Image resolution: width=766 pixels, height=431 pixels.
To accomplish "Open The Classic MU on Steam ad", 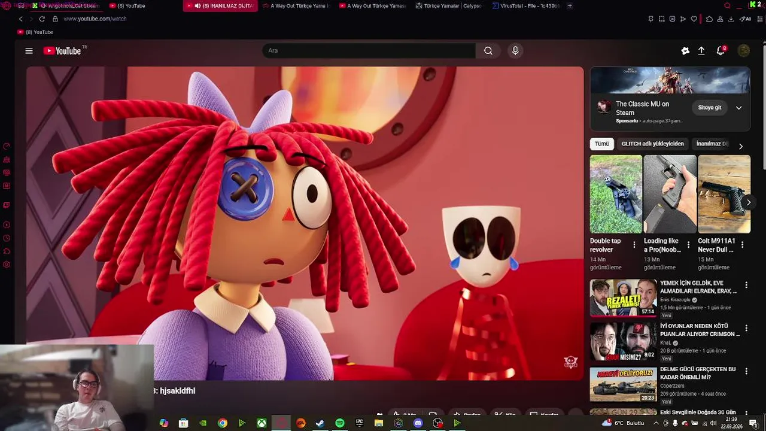I will pyautogui.click(x=642, y=108).
